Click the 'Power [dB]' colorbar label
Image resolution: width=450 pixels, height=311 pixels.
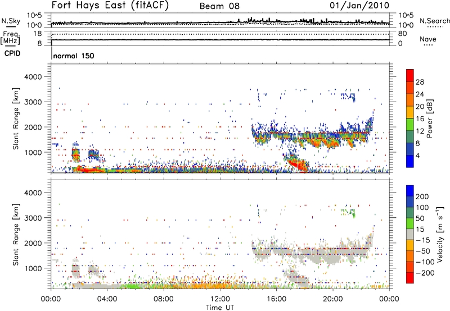pos(430,118)
